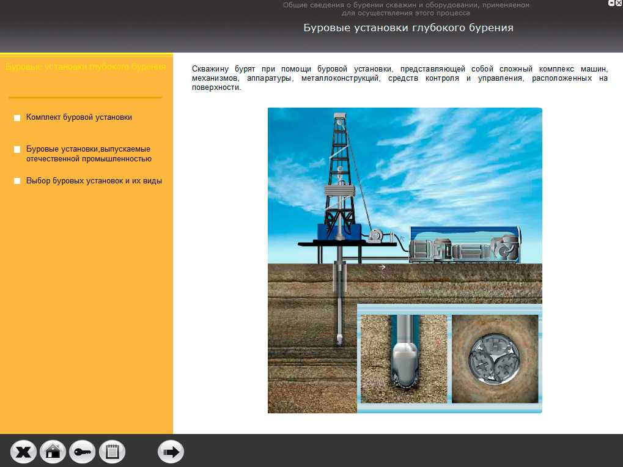Go to next page with arrow button
The width and height of the screenshot is (623, 467).
pyautogui.click(x=171, y=452)
